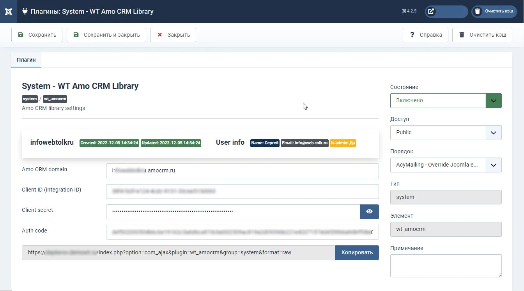Click the Сохранить button
The height and width of the screenshot is (291, 524).
[x=37, y=35]
